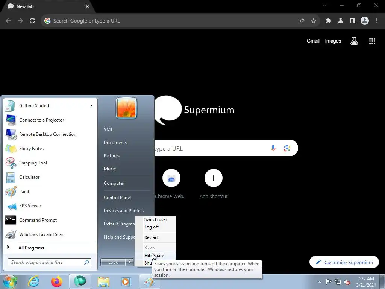Reload the page in the browser toolbar
The height and width of the screenshot is (289, 385).
(x=32, y=21)
